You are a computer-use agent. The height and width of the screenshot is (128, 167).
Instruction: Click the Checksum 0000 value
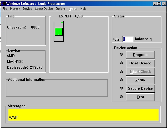pyautogui.click(x=35, y=27)
